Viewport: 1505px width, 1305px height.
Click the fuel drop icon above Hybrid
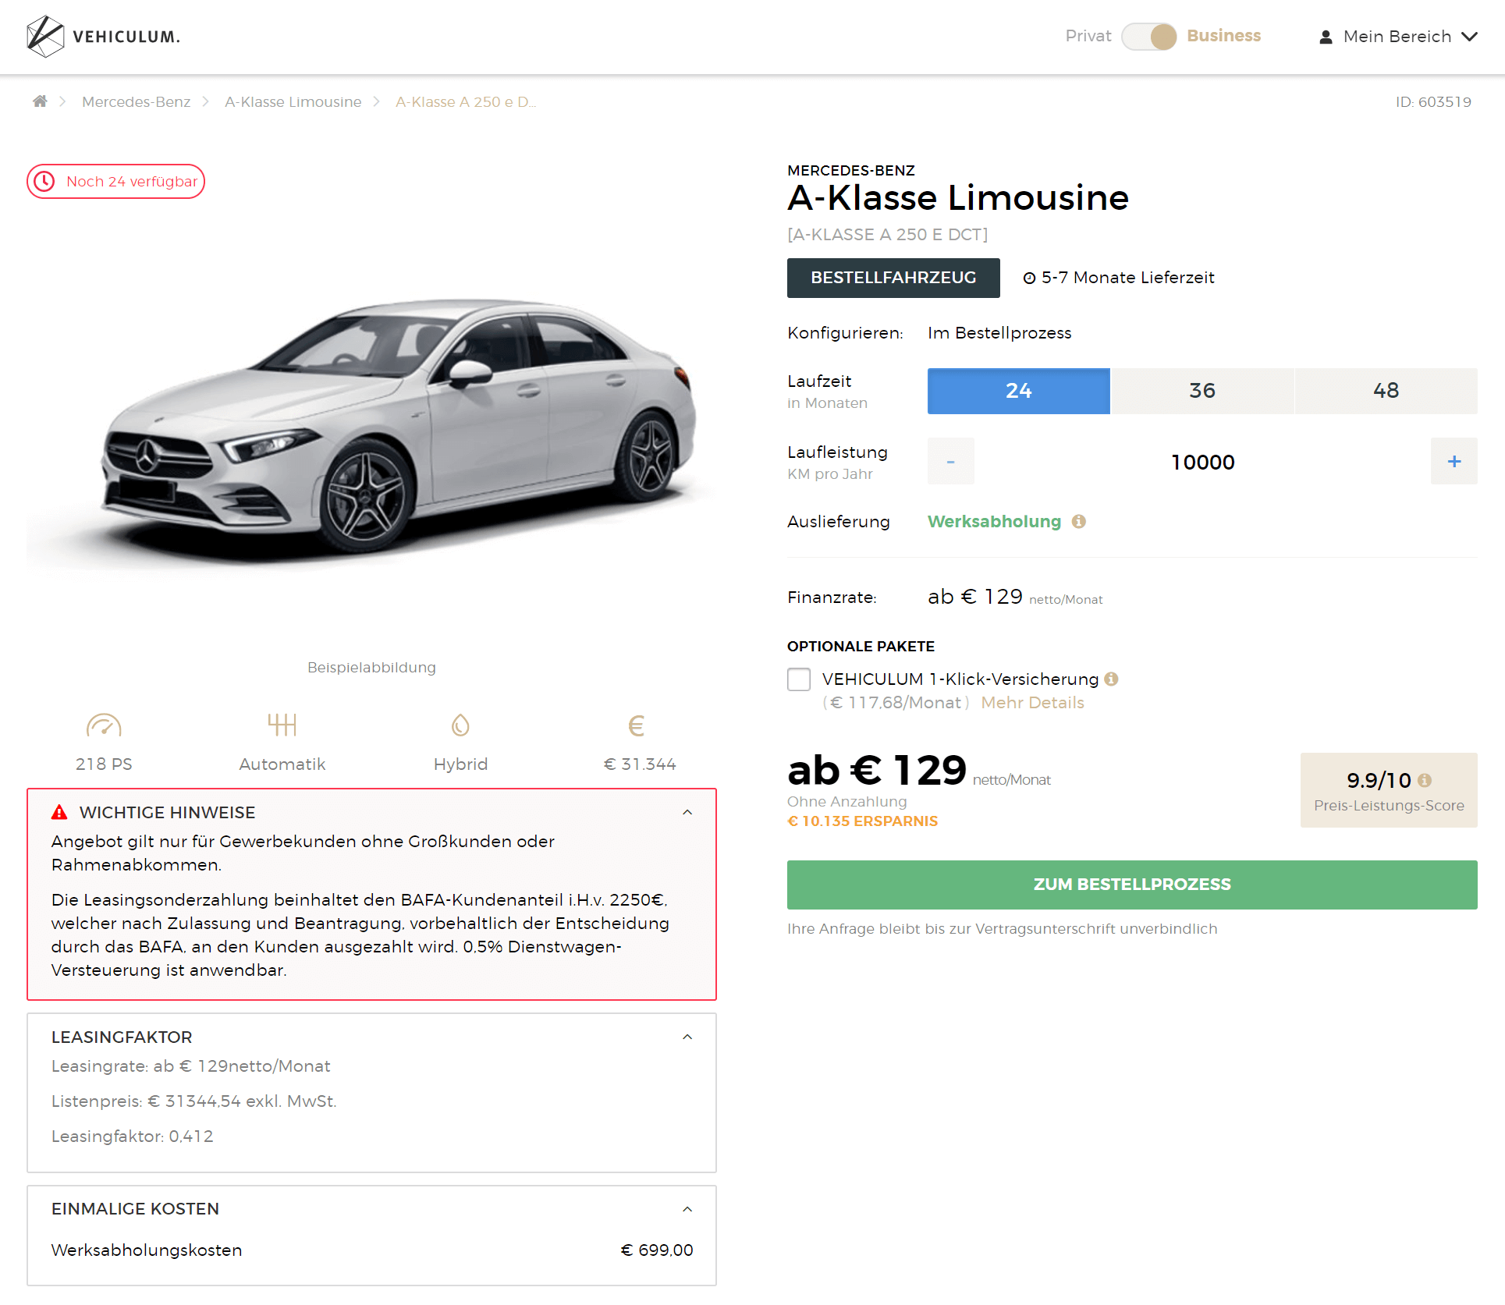tap(460, 725)
